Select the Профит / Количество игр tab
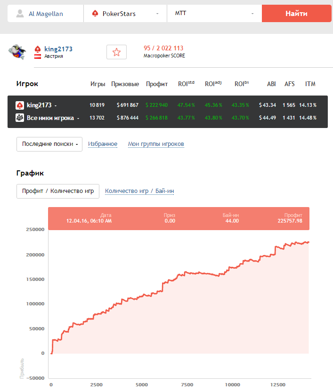Screen dimensions: 333x392 point(58,191)
